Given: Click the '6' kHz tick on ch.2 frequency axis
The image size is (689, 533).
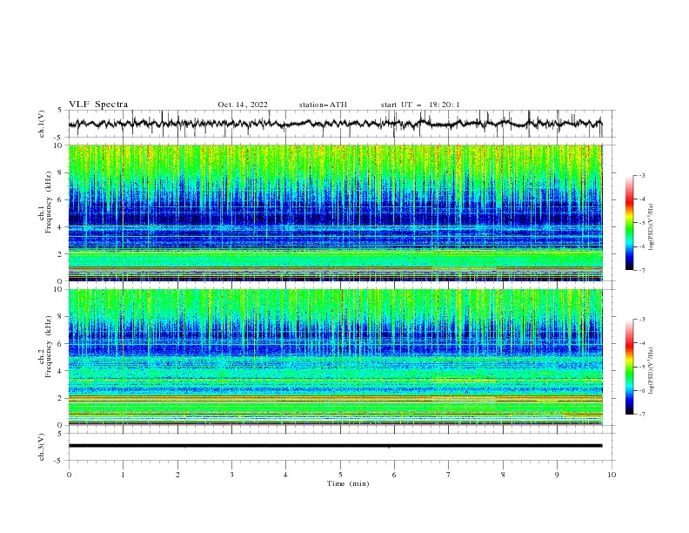Looking at the screenshot, I should [x=62, y=343].
